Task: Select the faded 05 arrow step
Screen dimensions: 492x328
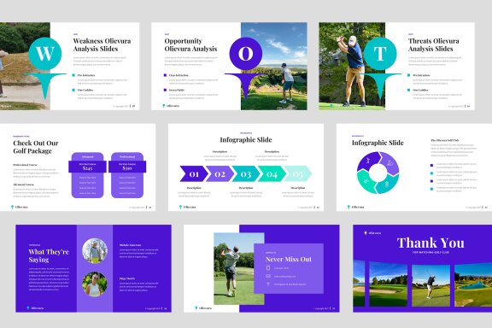Action: (298, 174)
